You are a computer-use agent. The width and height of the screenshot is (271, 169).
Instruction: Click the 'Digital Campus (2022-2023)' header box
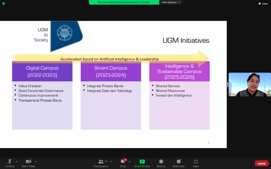pos(42,71)
